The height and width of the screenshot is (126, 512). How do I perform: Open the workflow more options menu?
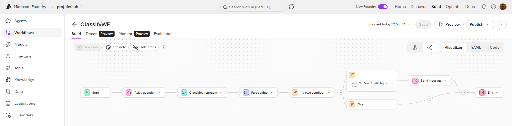click(502, 24)
